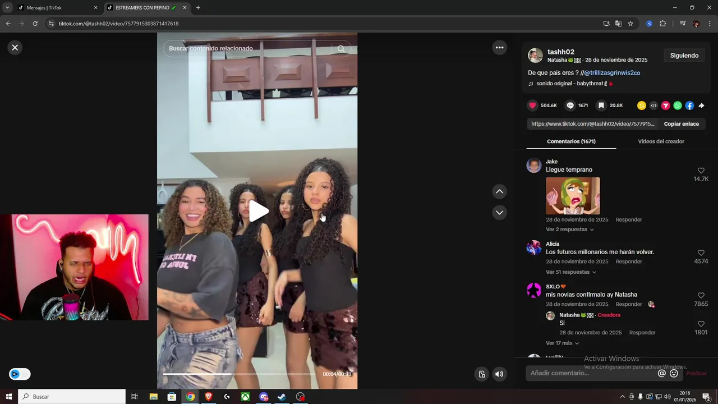Image resolution: width=718 pixels, height=404 pixels.
Task: Open comments via speech bubble icon
Action: point(570,105)
